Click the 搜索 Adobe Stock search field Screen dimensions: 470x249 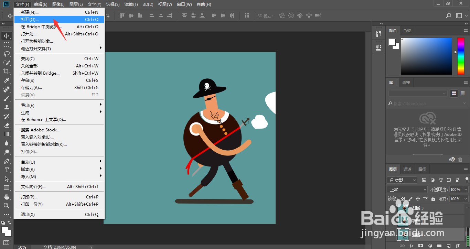pyautogui.click(x=426, y=103)
